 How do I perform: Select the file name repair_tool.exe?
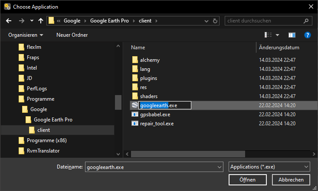coord(157,124)
